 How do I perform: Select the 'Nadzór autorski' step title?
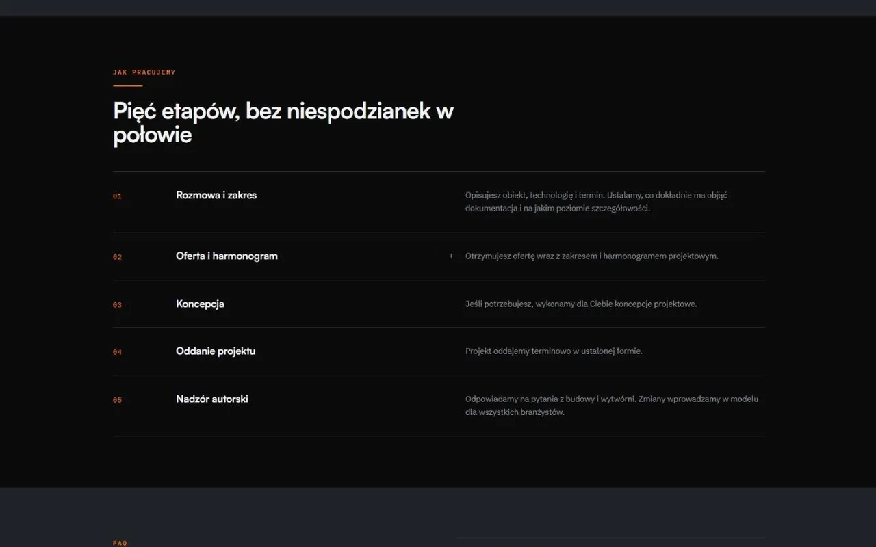pos(212,399)
